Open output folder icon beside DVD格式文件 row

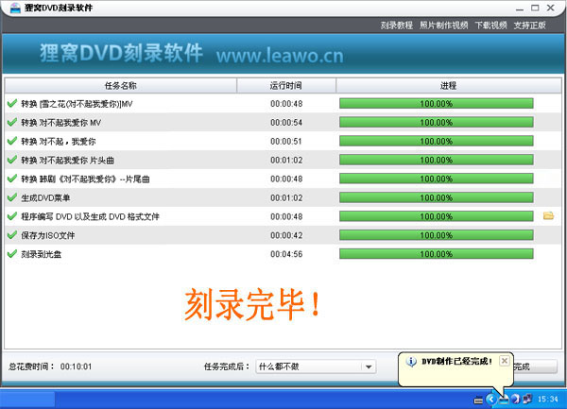point(548,216)
